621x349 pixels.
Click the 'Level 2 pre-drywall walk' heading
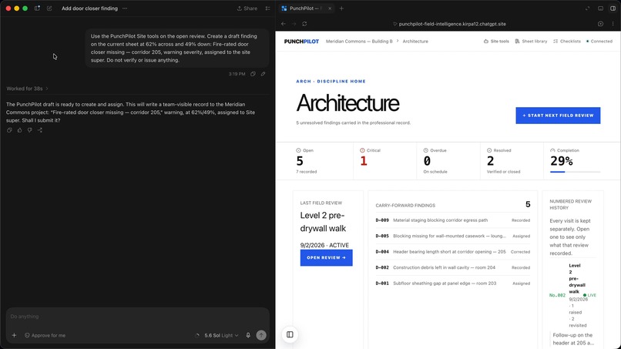tap(323, 222)
